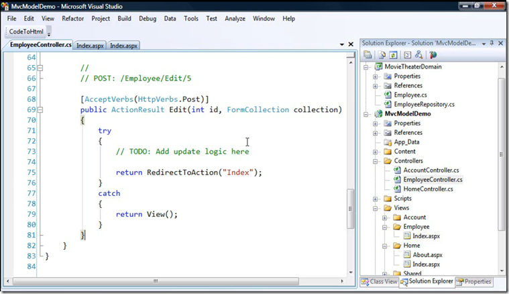The width and height of the screenshot is (509, 294).
Task: Click the Refresh icon in Solution Explorer toolbar
Action: coord(393,55)
